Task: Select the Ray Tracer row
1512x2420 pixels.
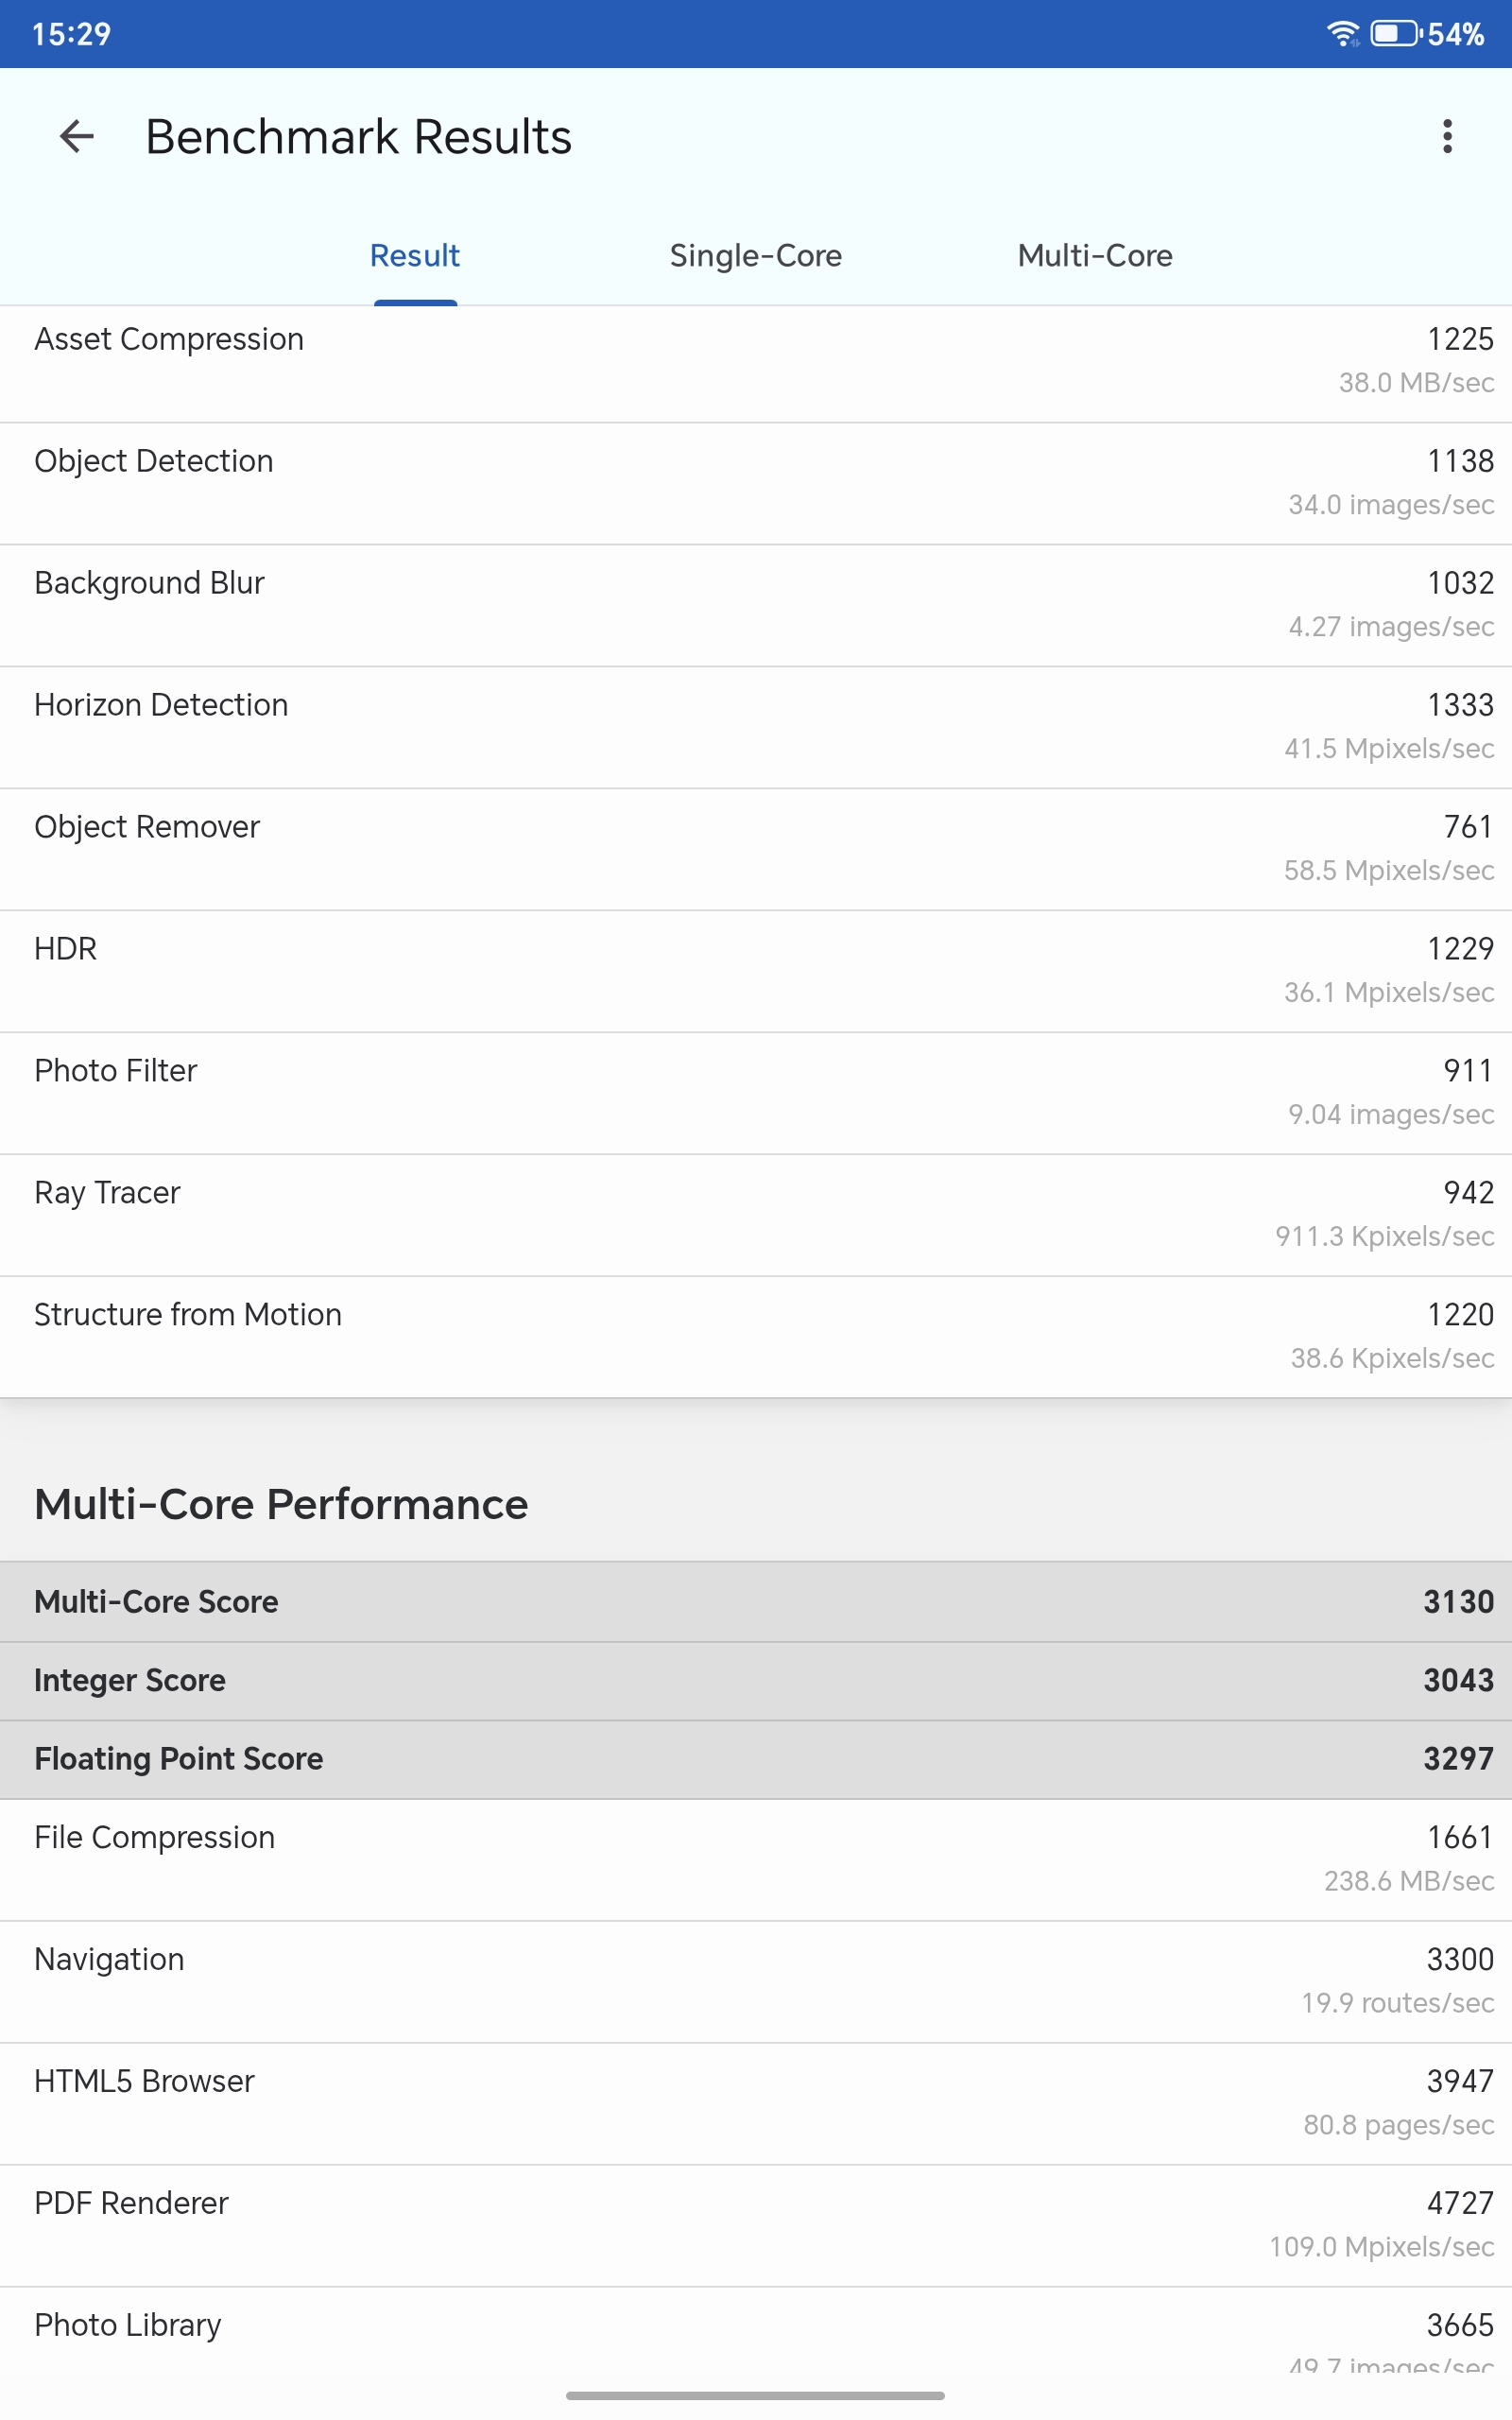Action: click(x=756, y=1215)
